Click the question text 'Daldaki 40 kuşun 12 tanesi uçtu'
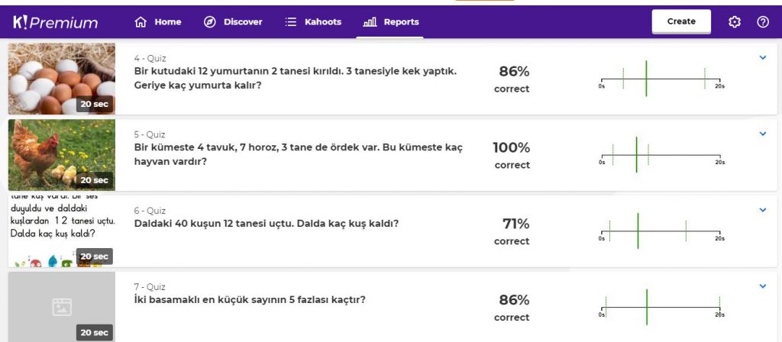This screenshot has height=342, width=782. (x=267, y=224)
